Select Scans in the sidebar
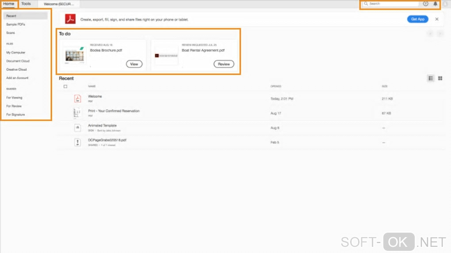This screenshot has height=253, width=451. (x=11, y=33)
